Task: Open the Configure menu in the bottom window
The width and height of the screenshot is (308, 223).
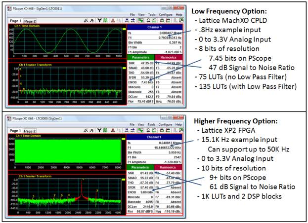Action: pyautogui.click(x=166, y=123)
